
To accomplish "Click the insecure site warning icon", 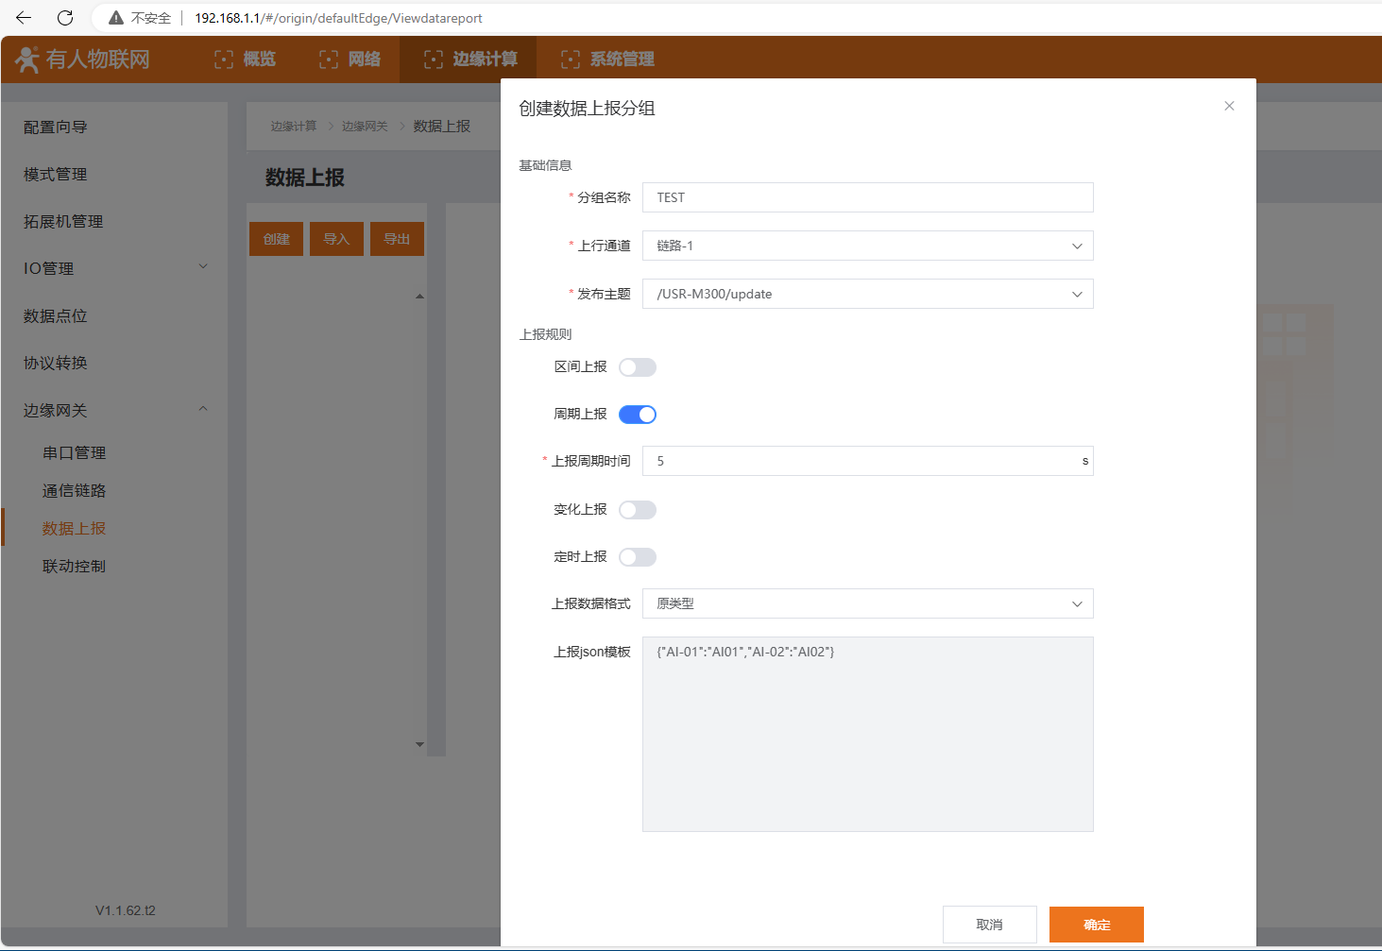I will (116, 18).
